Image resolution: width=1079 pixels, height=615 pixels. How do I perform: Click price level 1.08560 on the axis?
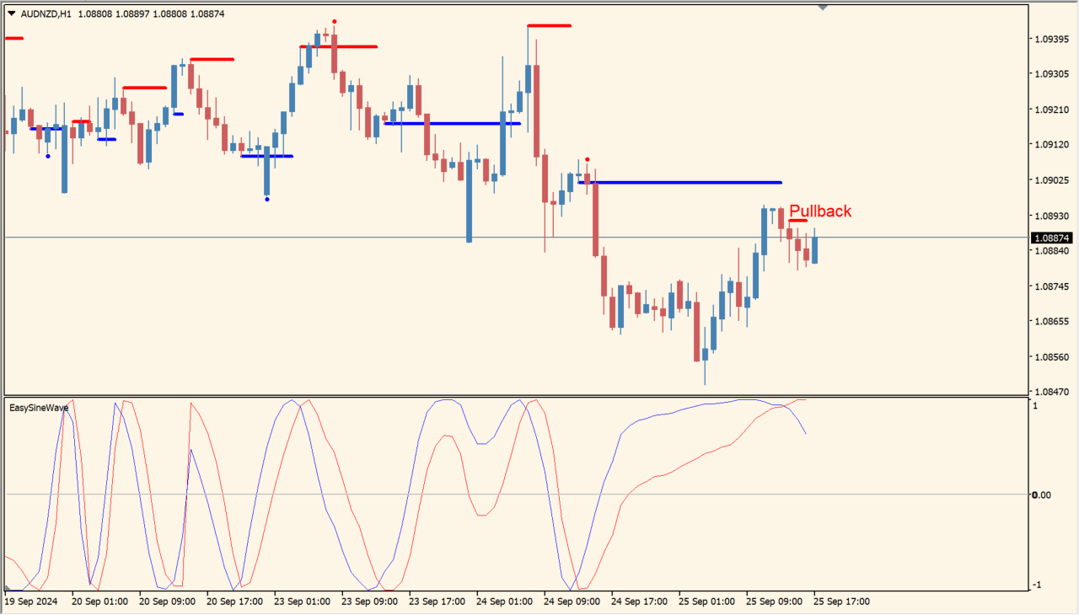tap(1051, 357)
